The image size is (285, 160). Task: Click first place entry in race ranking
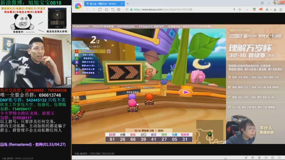point(90,51)
